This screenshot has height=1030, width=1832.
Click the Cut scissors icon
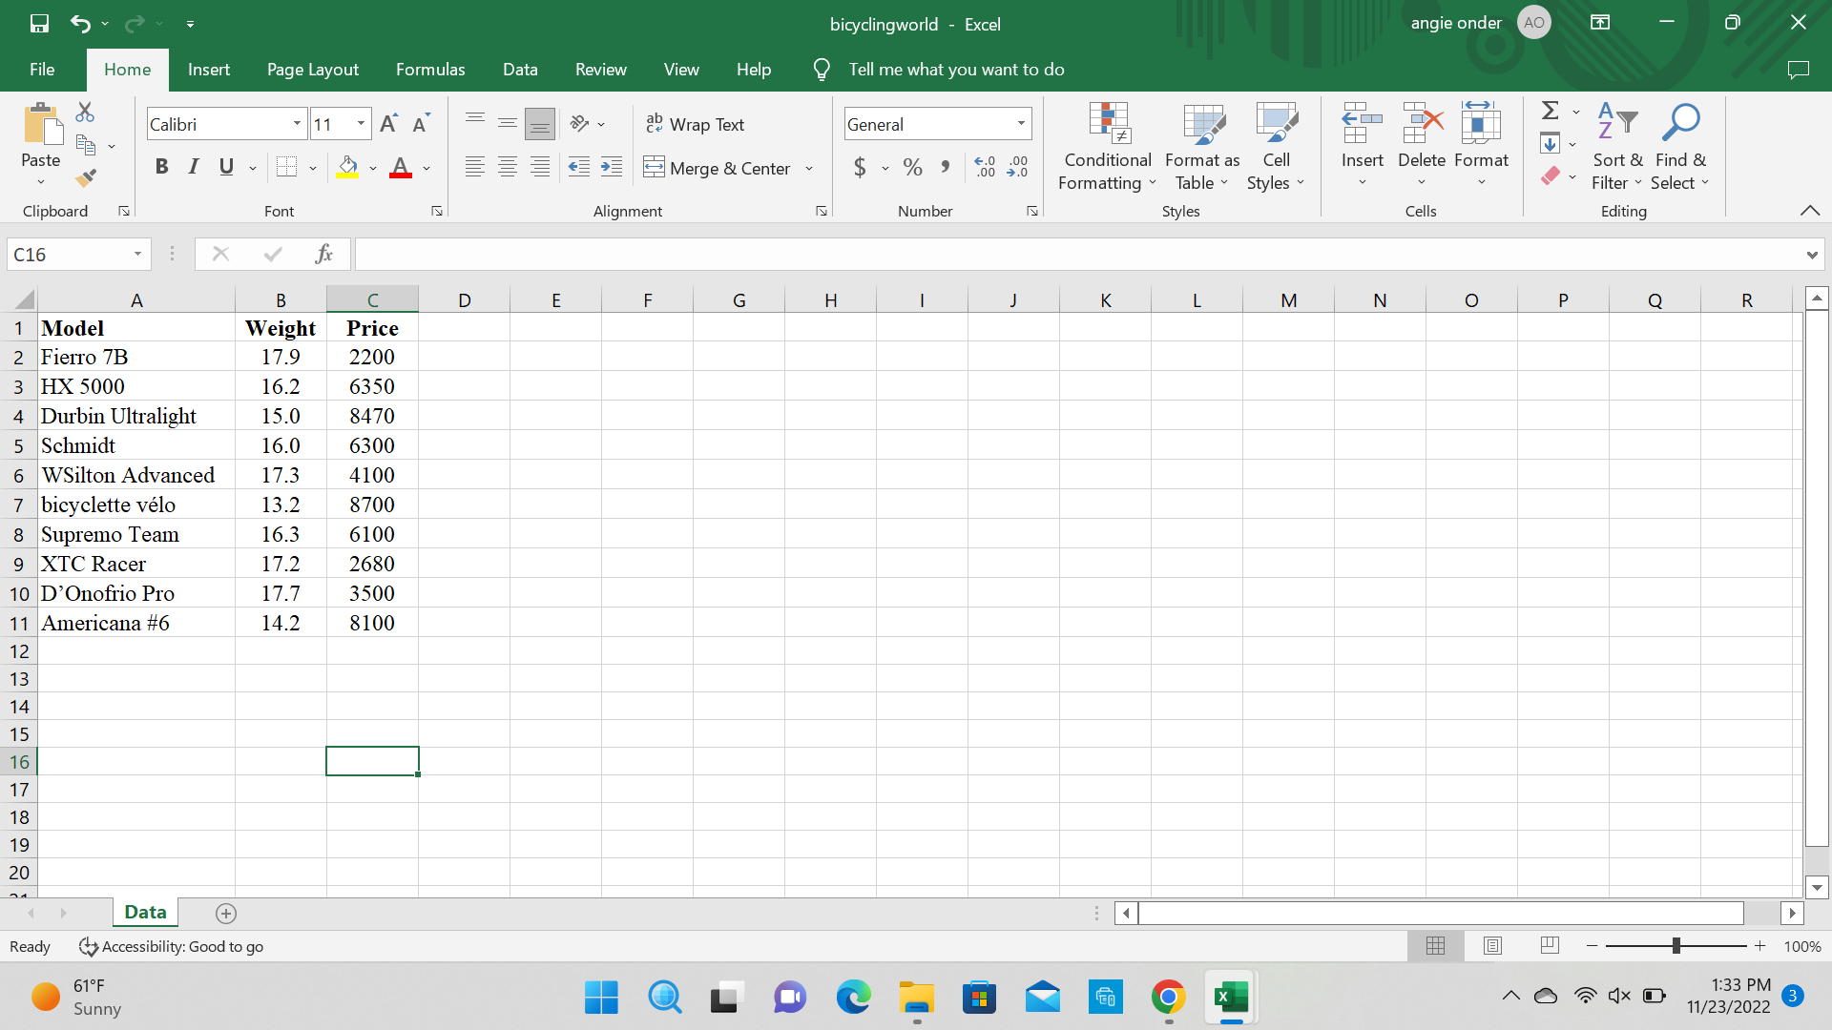pyautogui.click(x=85, y=113)
